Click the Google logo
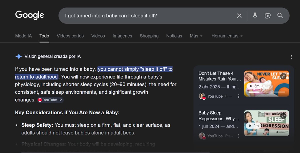This screenshot has width=300, height=153. click(29, 15)
